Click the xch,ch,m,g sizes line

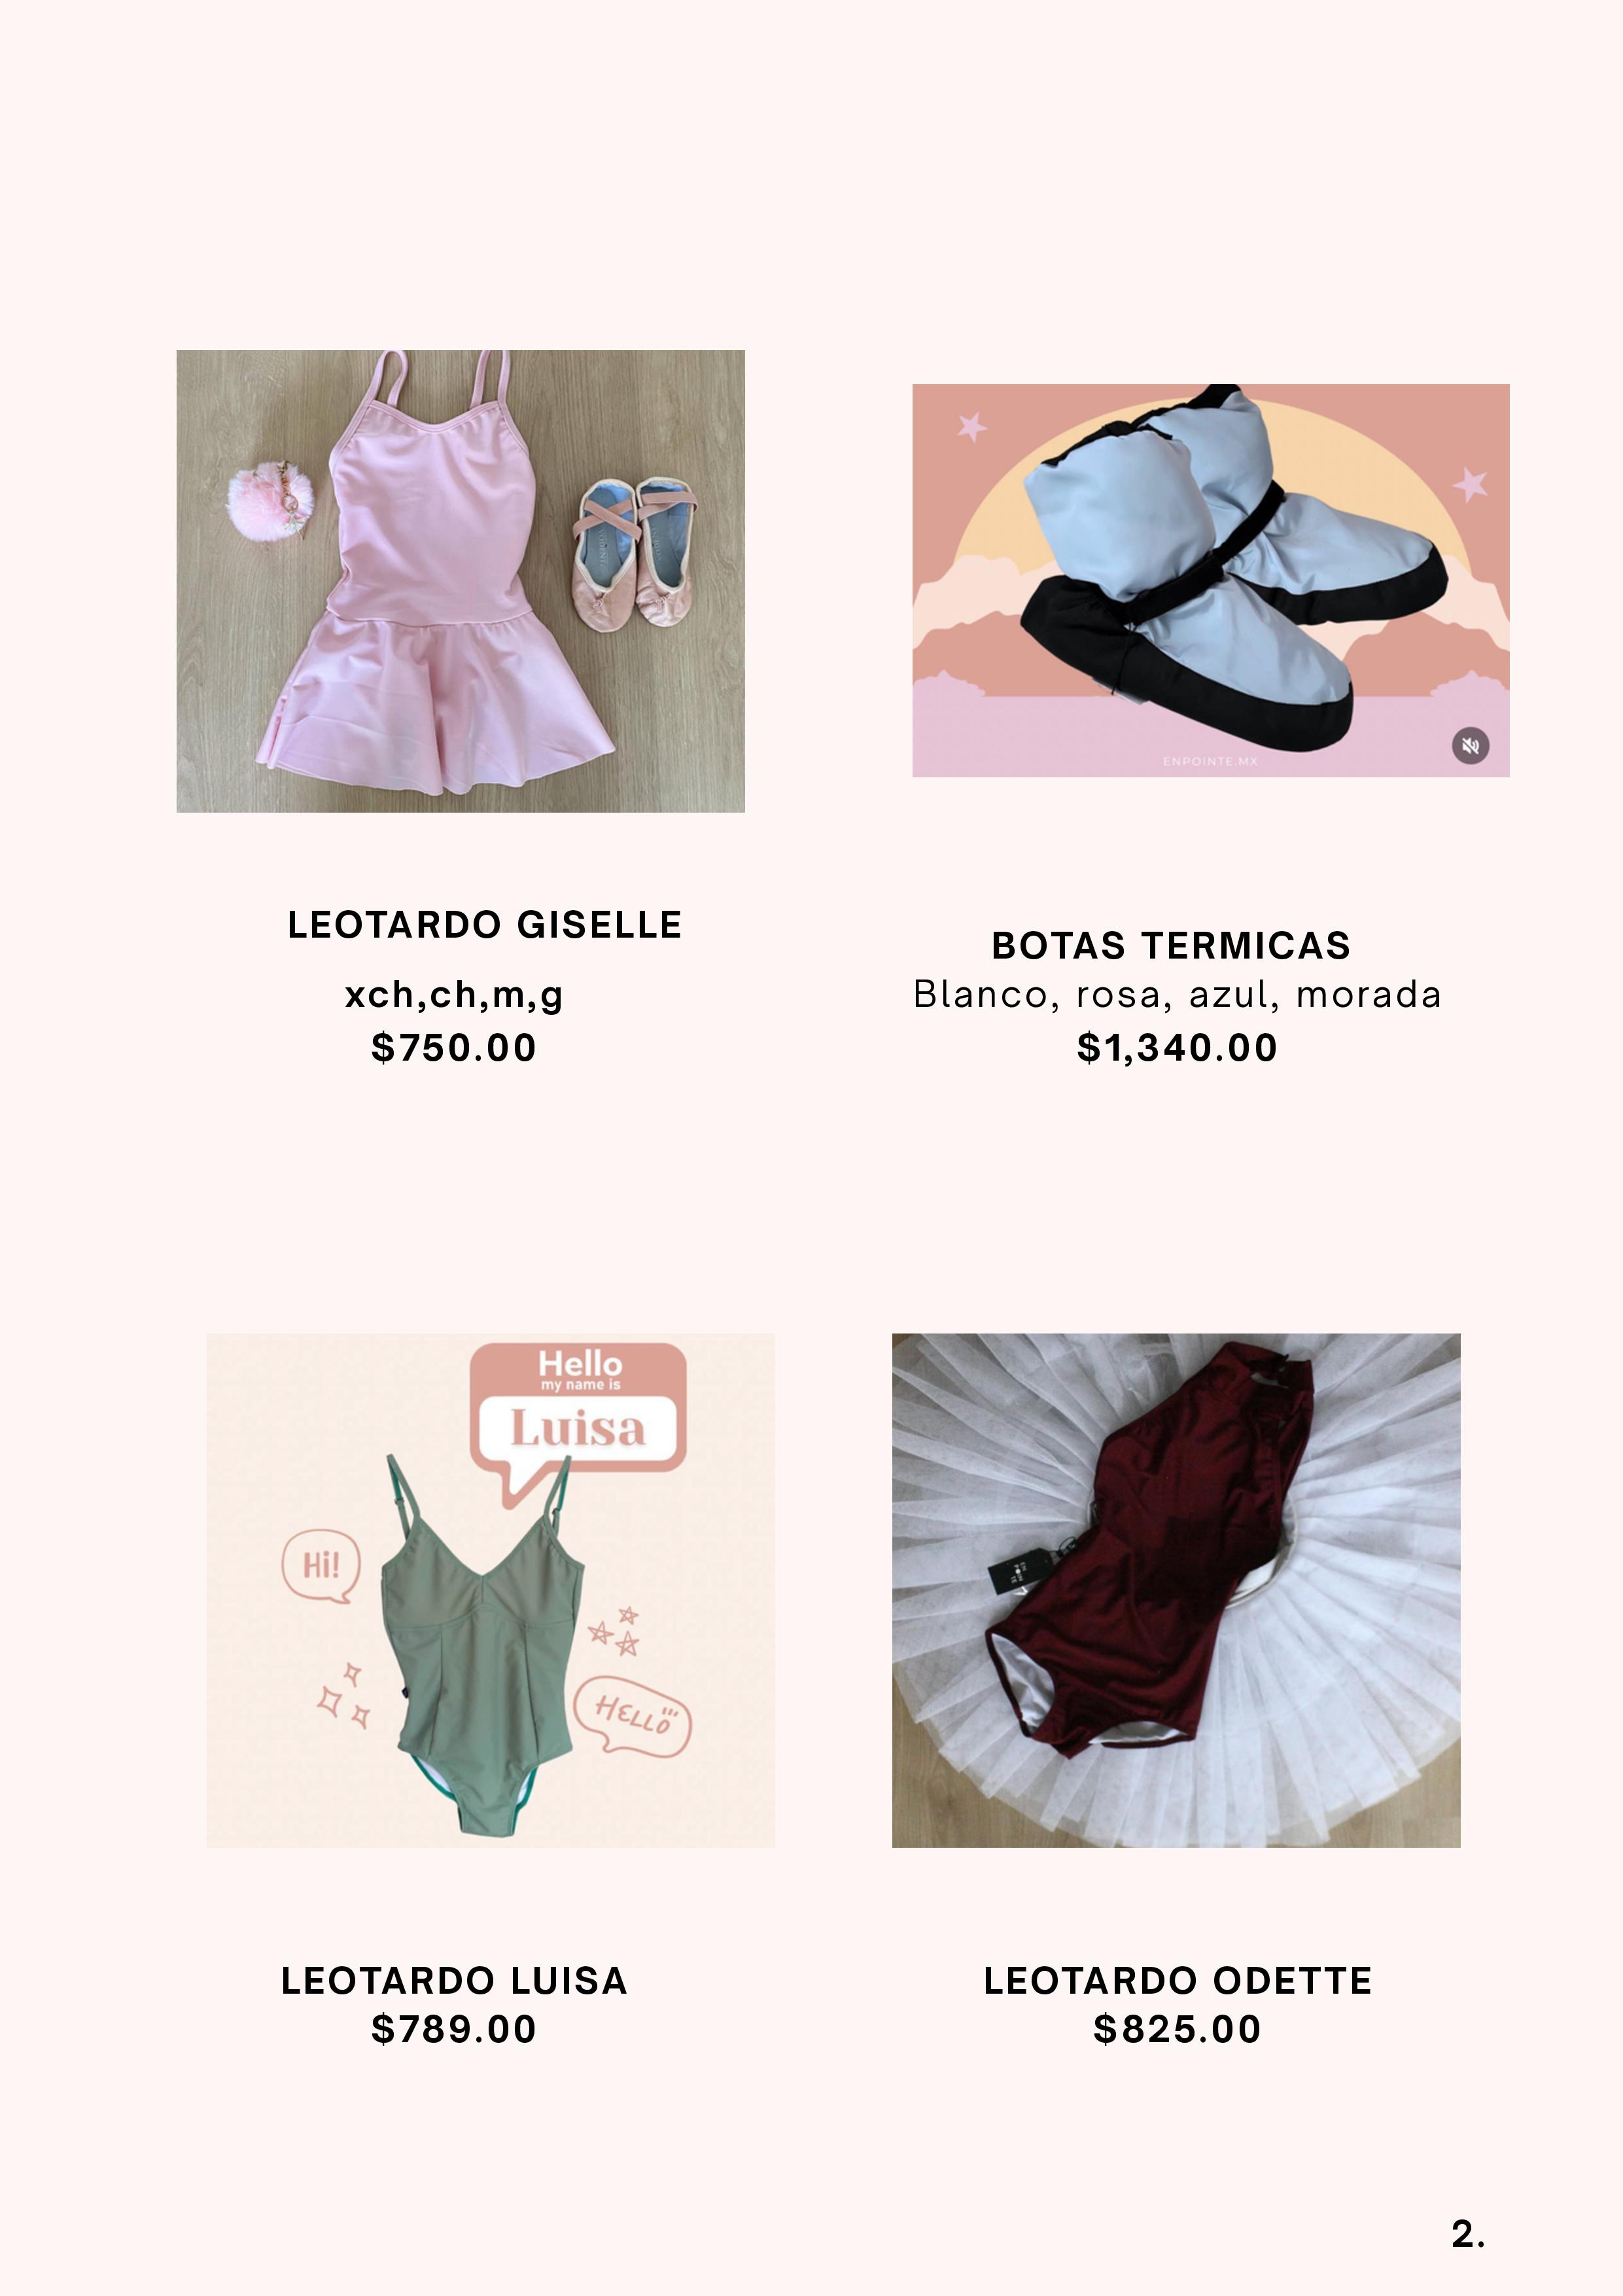[x=454, y=996]
